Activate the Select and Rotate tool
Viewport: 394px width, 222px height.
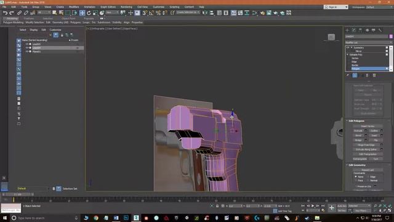click(89, 13)
